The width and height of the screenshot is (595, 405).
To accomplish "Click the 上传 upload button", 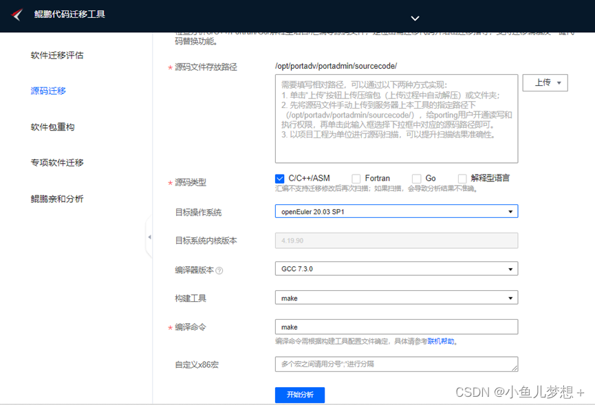I will (x=545, y=81).
